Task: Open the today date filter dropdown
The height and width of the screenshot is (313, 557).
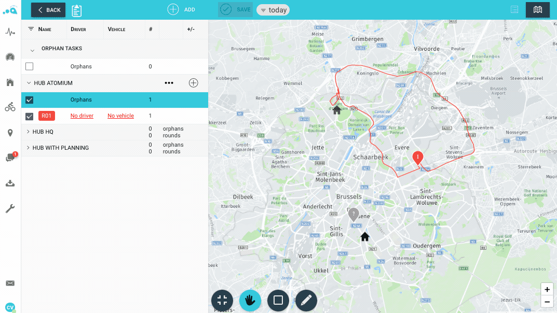Action: [x=273, y=10]
